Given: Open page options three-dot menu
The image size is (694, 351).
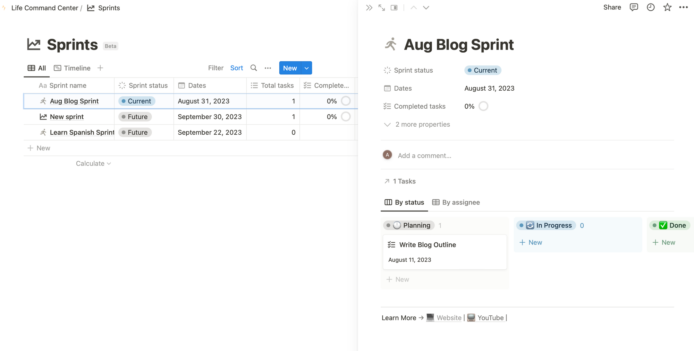Looking at the screenshot, I should pyautogui.click(x=684, y=7).
